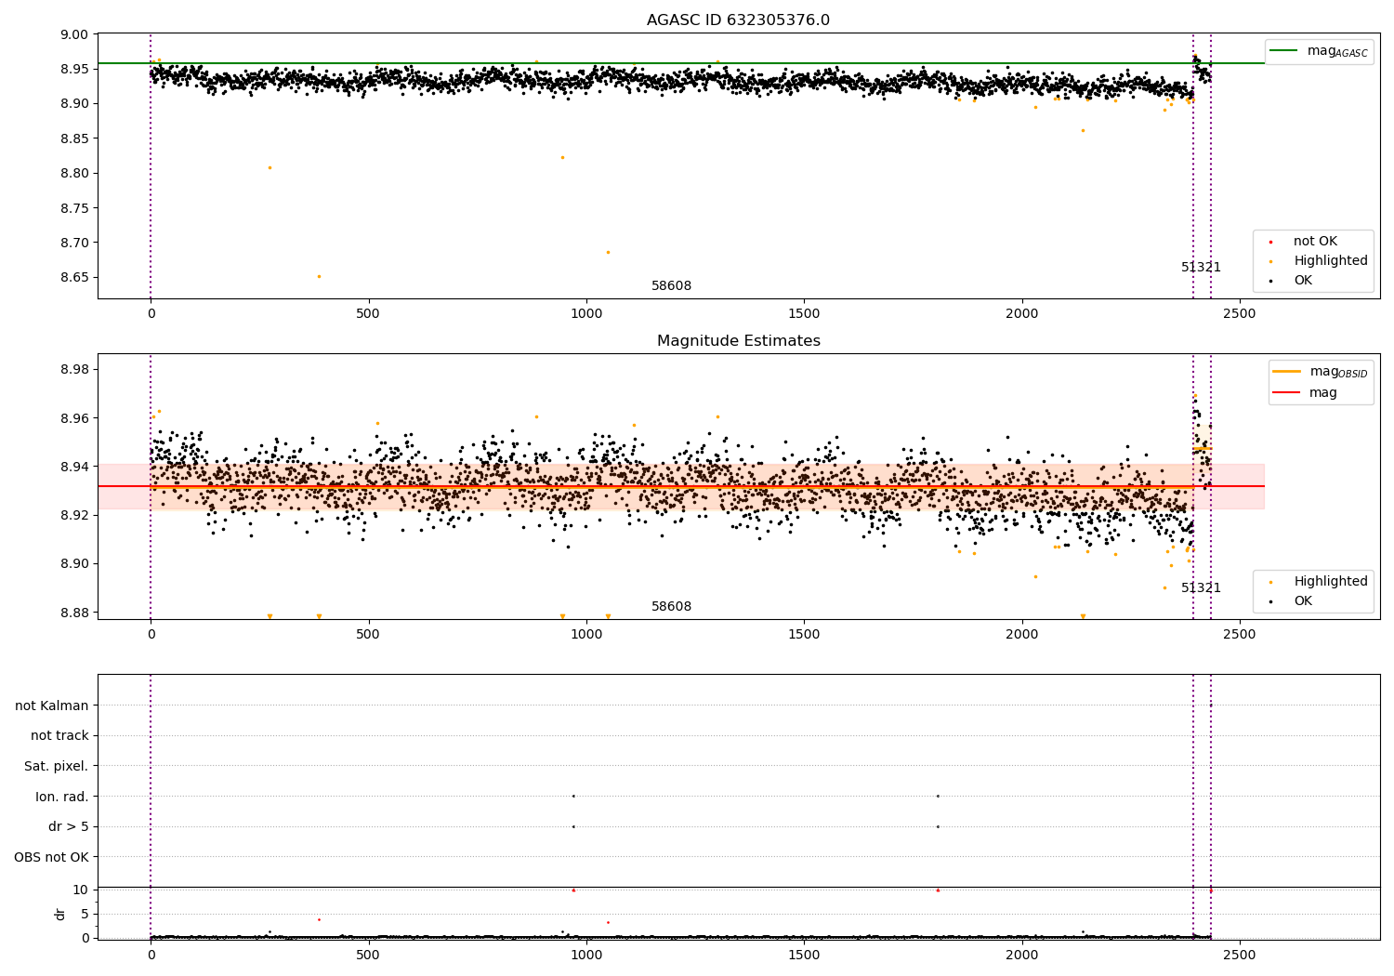The width and height of the screenshot is (1394, 976).
Task: Click "51321" in the Magnitude Estimates plot
Action: [x=1201, y=588]
